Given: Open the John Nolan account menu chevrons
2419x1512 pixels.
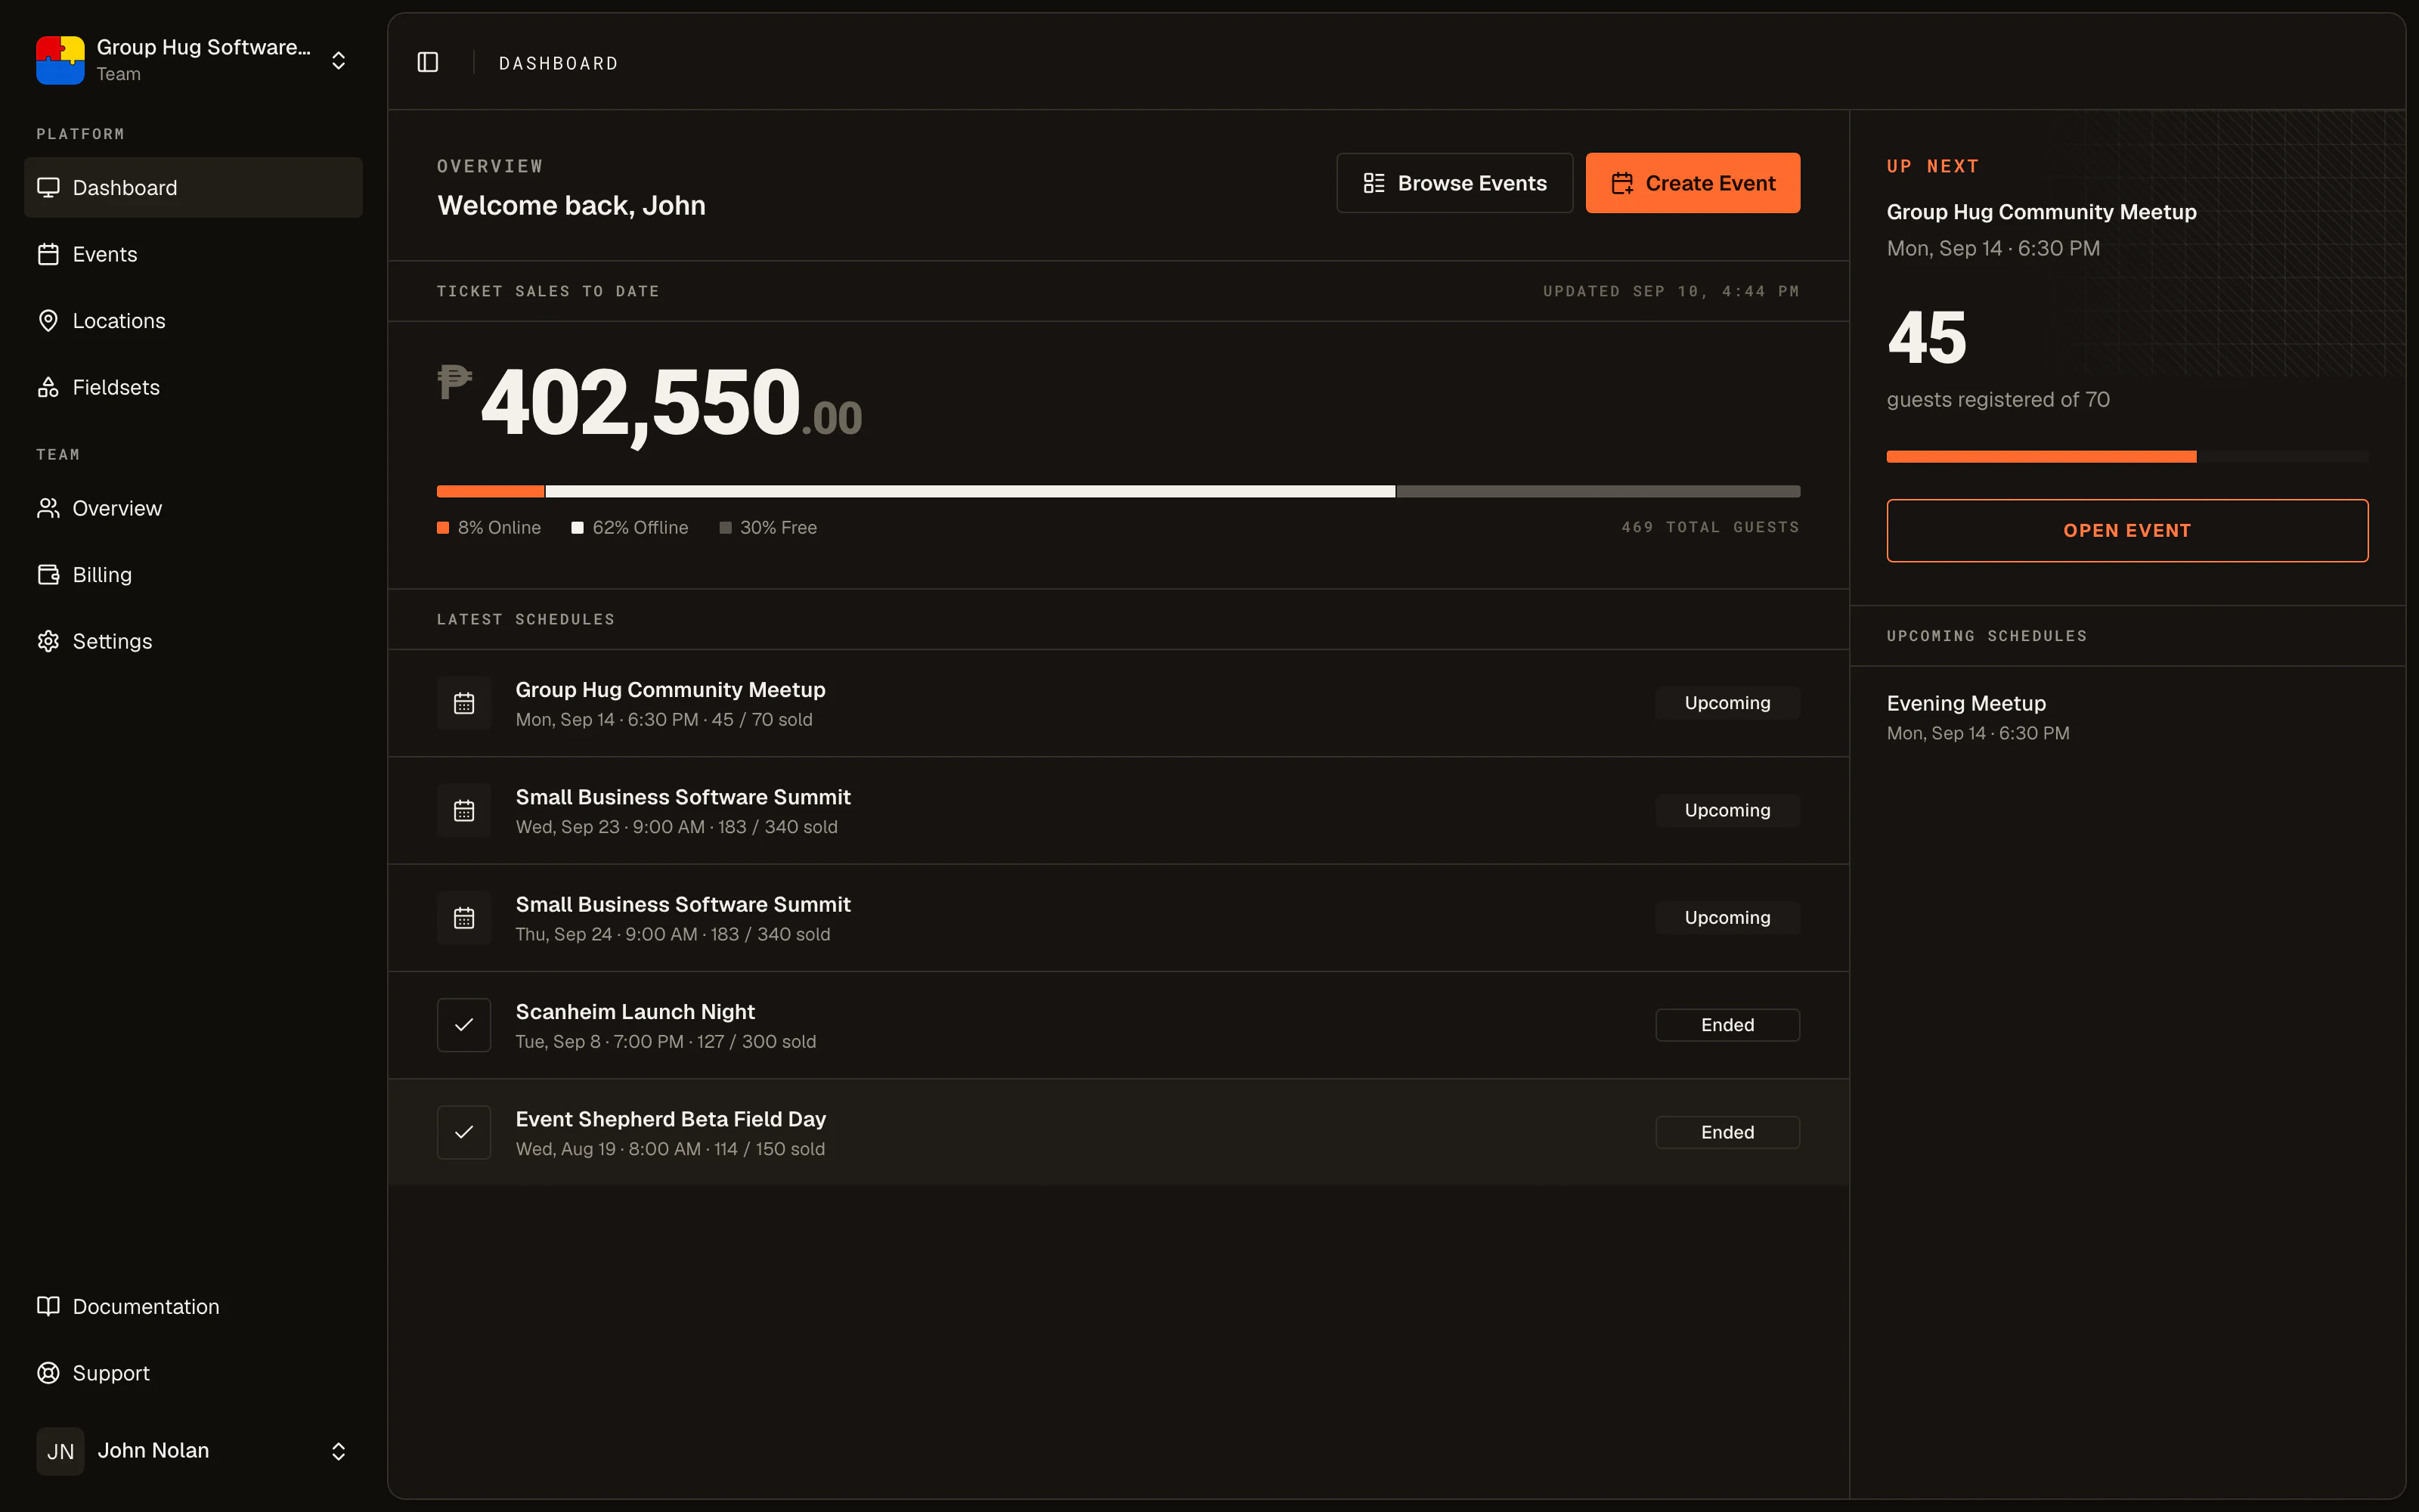Looking at the screenshot, I should tap(339, 1451).
